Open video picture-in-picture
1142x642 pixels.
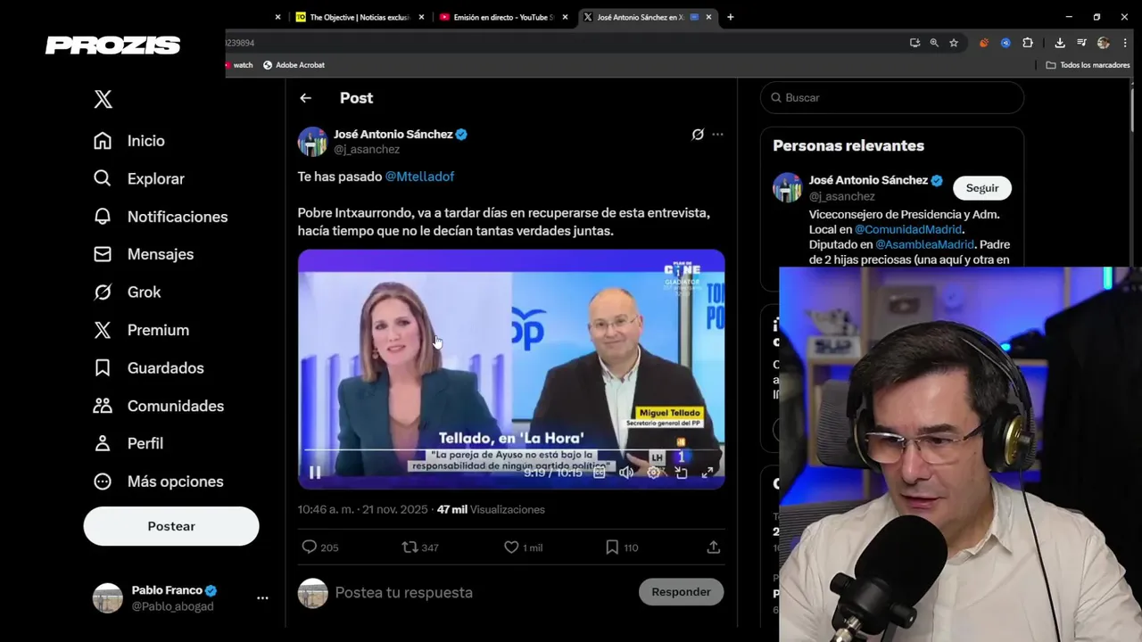(x=681, y=473)
